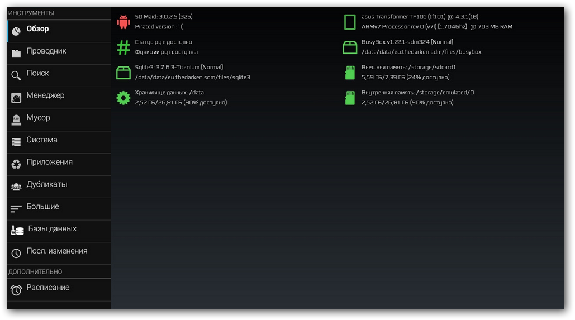
Task: Open Менеджер app manager
Action: pyautogui.click(x=58, y=96)
